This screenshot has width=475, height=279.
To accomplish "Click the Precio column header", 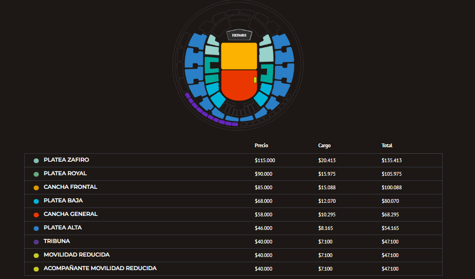I will (x=261, y=145).
